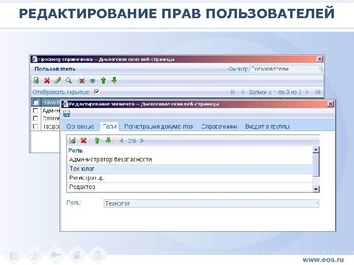Image resolution: width=354 pixels, height=265 pixels.
Task: Delete role with red X in roles toolbar
Action: pyautogui.click(x=84, y=141)
